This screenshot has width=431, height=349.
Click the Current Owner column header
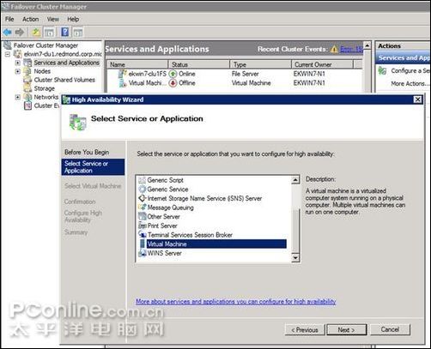click(322, 64)
